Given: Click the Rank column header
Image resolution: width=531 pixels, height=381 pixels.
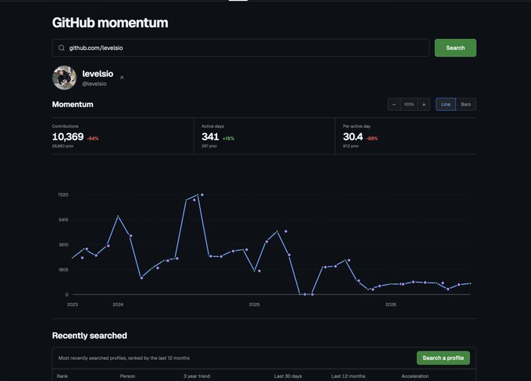Looking at the screenshot, I should click(x=62, y=376).
